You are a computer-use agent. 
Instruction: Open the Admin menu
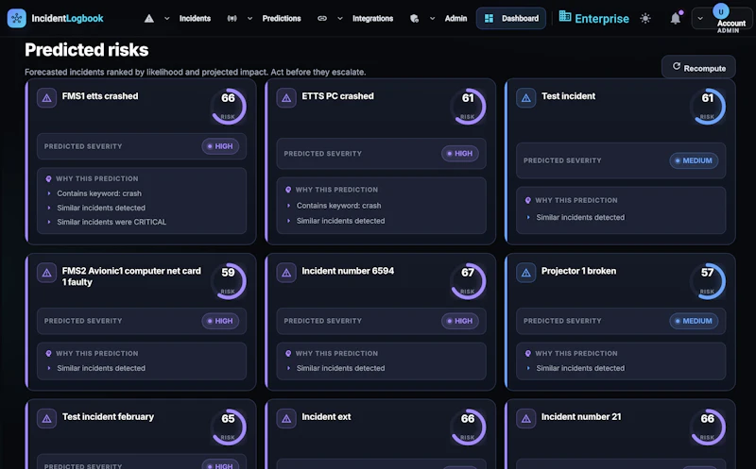[455, 18]
